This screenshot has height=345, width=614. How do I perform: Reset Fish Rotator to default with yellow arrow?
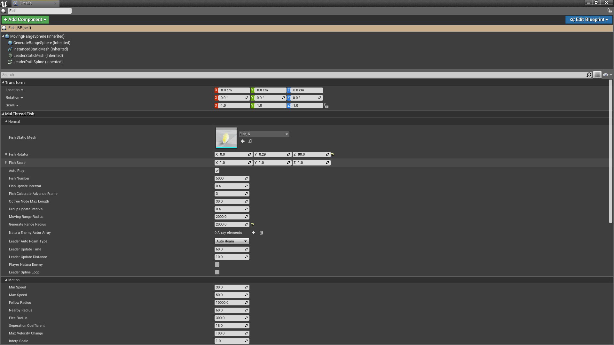333,154
